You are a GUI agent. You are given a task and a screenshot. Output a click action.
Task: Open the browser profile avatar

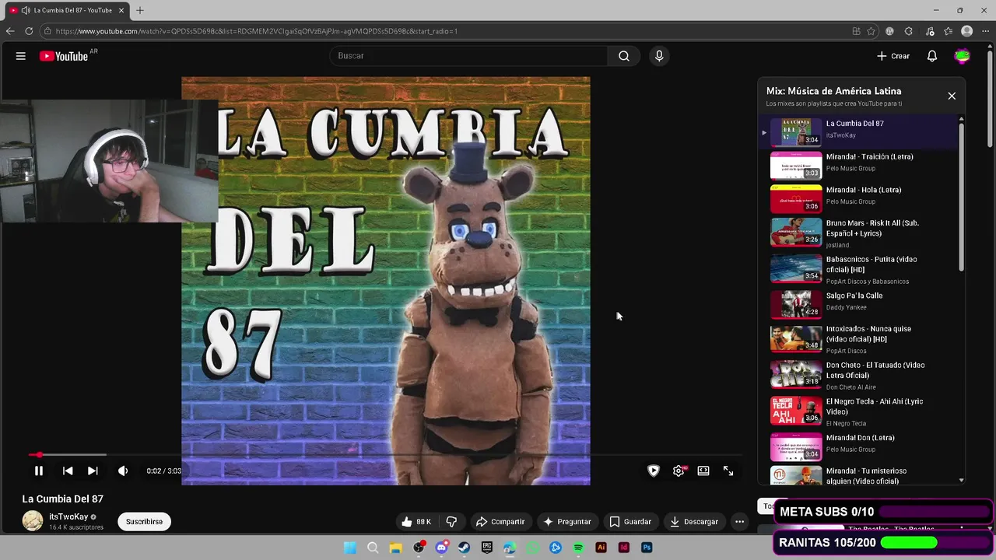(x=966, y=31)
